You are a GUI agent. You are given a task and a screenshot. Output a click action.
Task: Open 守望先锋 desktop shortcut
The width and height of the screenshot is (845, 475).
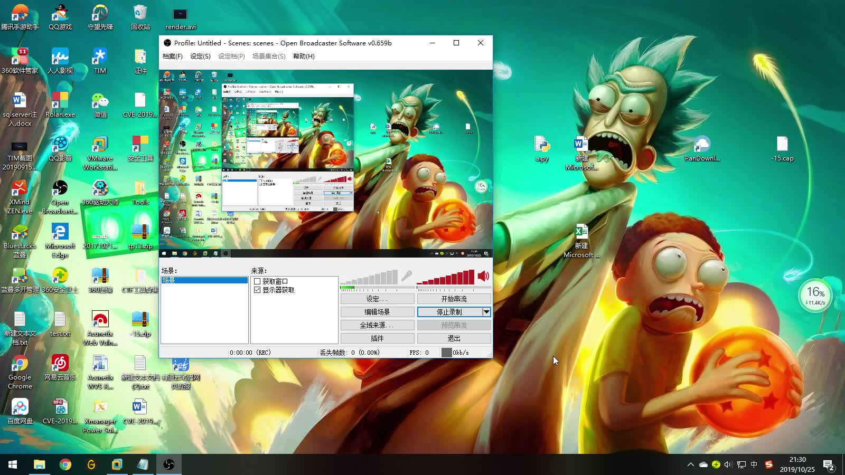(x=100, y=17)
